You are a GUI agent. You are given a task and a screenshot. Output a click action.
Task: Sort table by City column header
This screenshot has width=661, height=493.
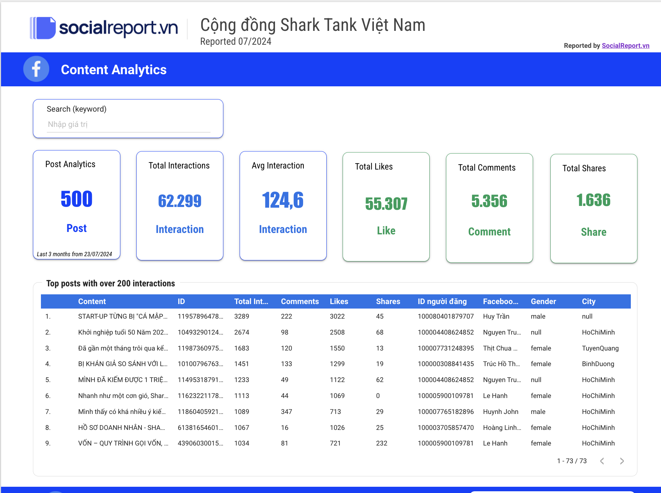coord(589,301)
